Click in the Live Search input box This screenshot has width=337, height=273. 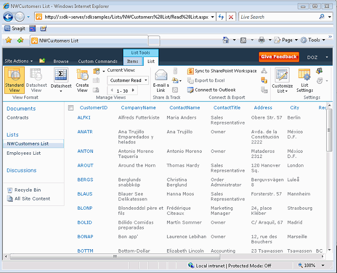(279, 17)
